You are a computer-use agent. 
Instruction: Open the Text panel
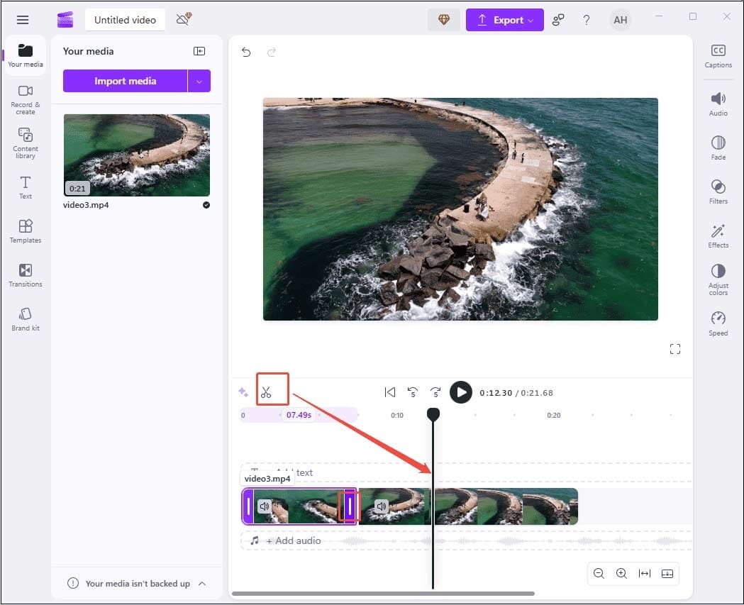(26, 187)
